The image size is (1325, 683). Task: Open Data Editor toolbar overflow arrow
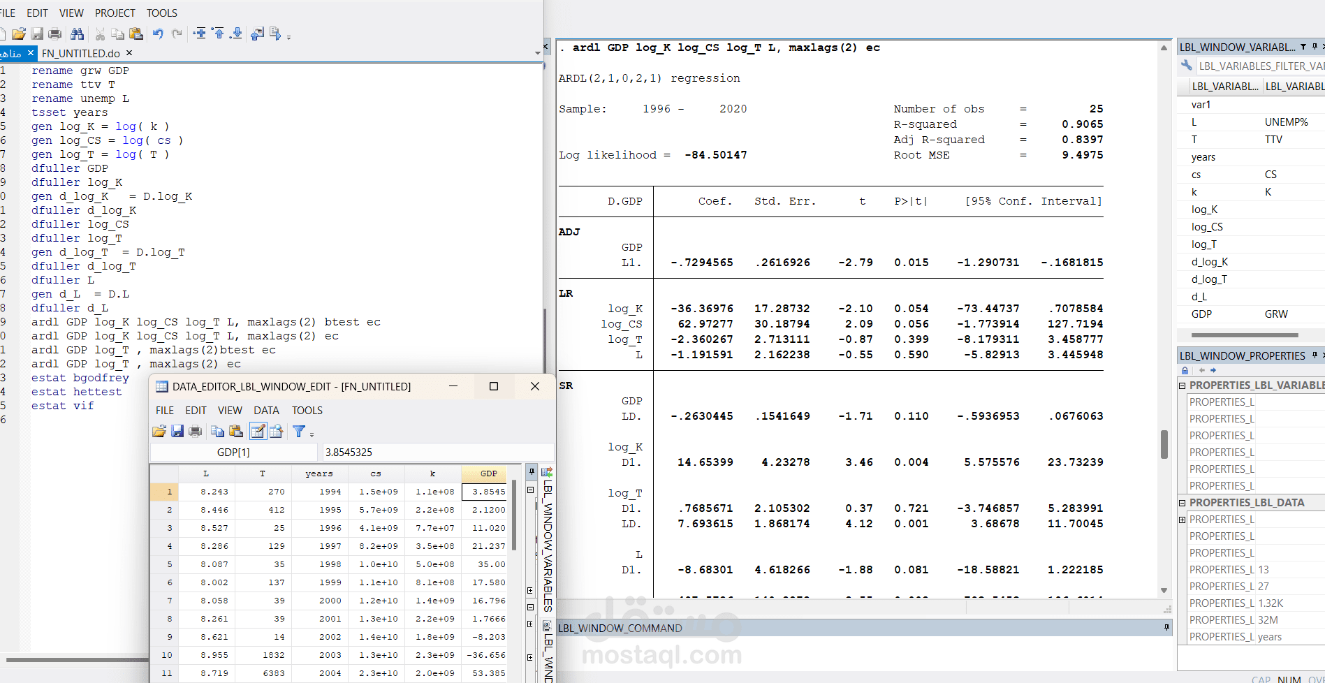(312, 434)
